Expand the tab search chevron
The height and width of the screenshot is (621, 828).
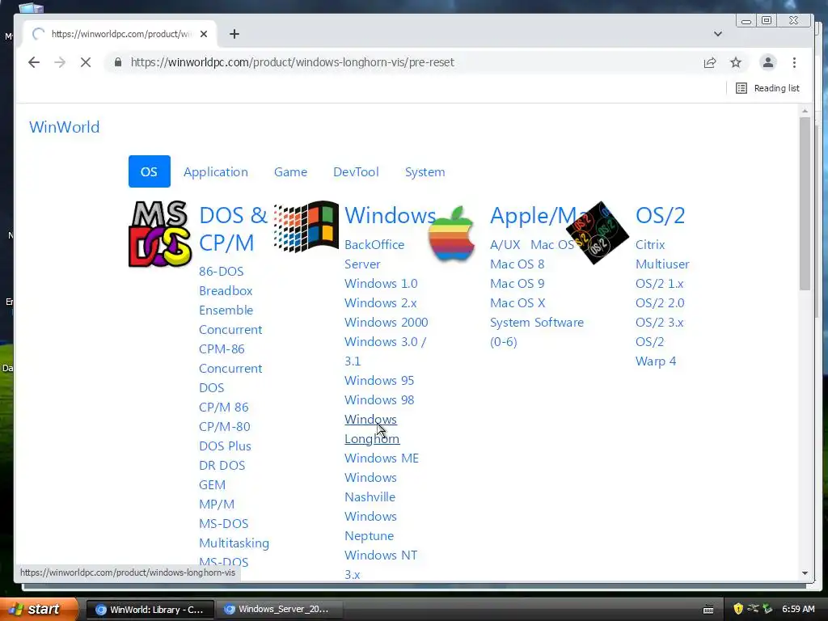(718, 34)
